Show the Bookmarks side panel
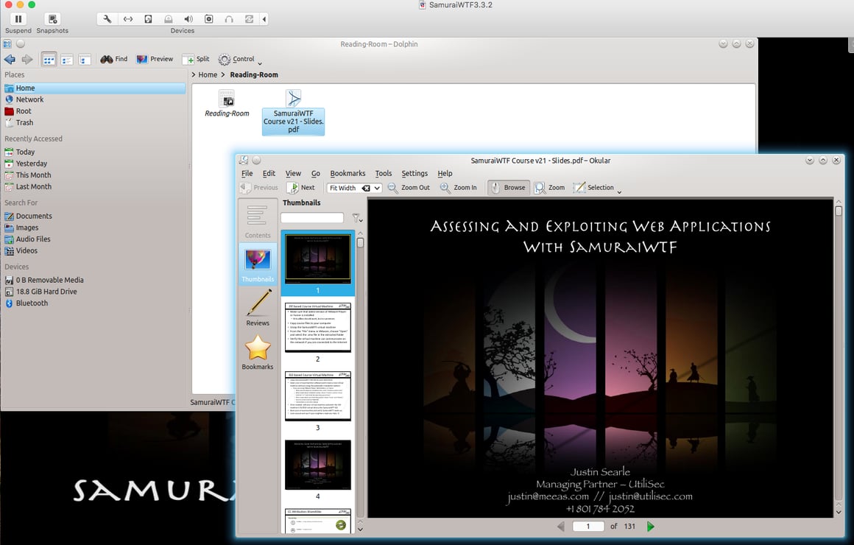The height and width of the screenshot is (545, 854). click(x=258, y=352)
